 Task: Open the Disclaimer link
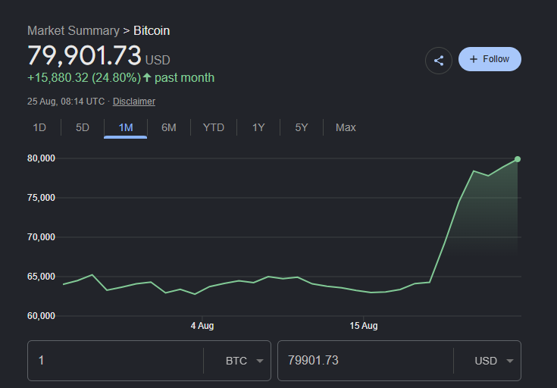[x=134, y=102]
